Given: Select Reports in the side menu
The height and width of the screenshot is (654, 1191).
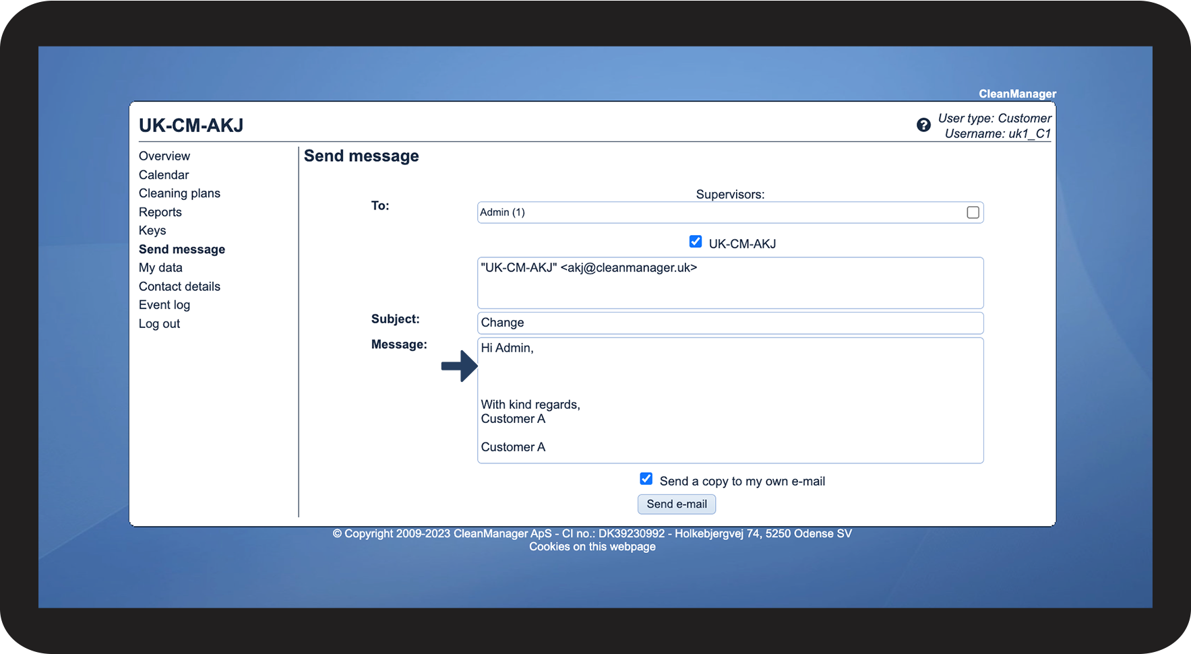Looking at the screenshot, I should point(160,212).
